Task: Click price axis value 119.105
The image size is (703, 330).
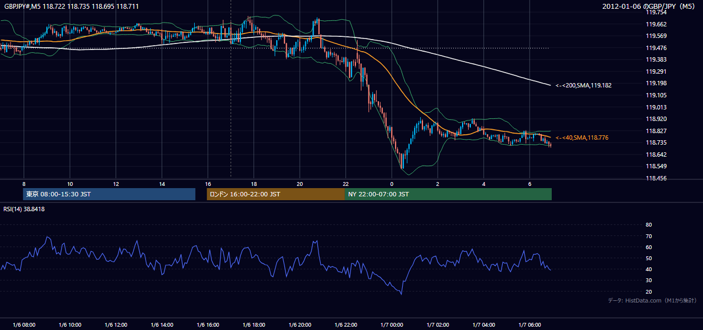Action: (656, 95)
